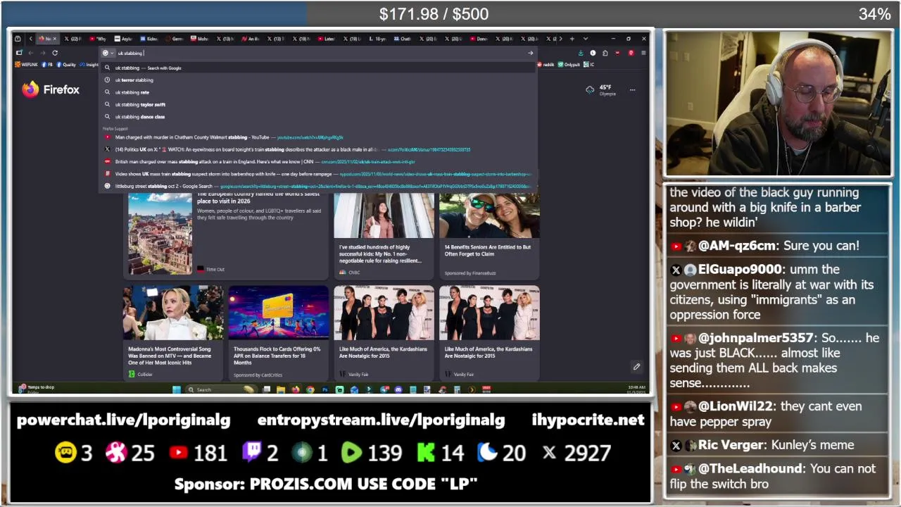Open File Explorer from taskbar
The width and height of the screenshot is (901, 507).
pyautogui.click(x=281, y=389)
